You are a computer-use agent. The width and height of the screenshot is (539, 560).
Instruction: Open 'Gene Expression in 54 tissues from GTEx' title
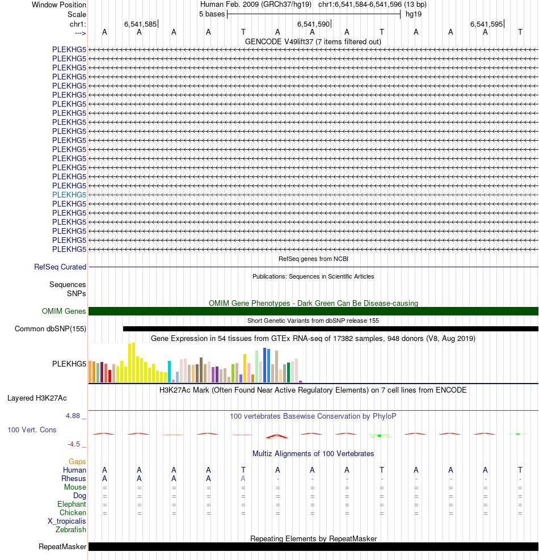[313, 338]
